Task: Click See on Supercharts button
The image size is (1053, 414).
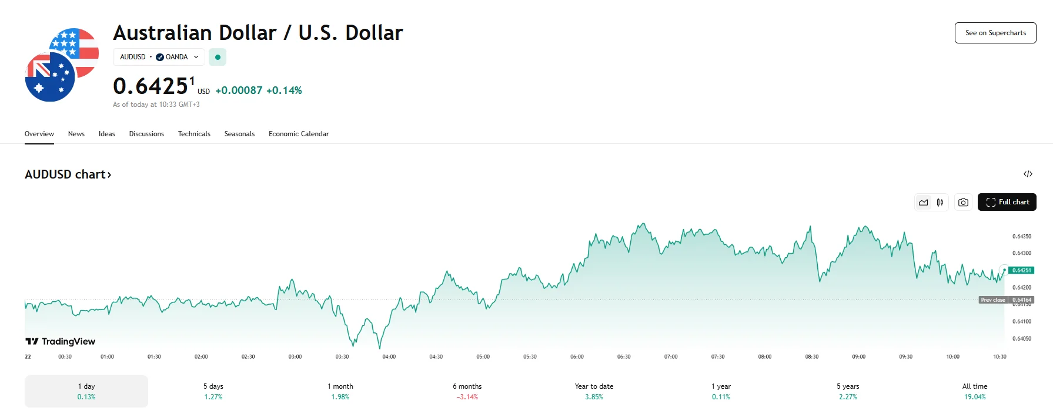Action: tap(995, 33)
